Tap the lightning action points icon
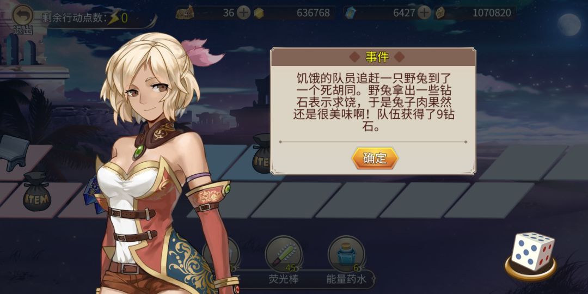The image size is (588, 294). (113, 17)
